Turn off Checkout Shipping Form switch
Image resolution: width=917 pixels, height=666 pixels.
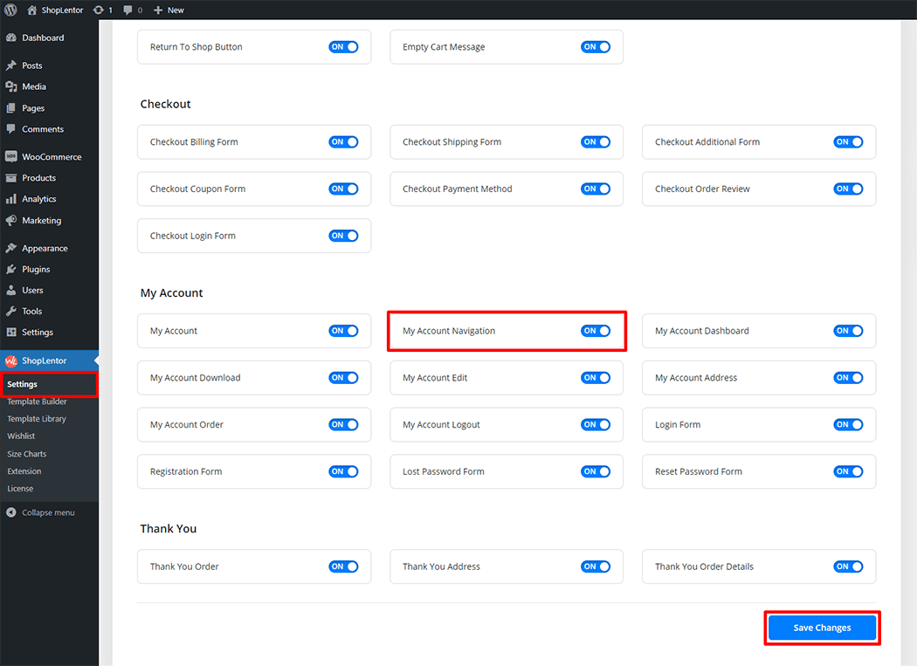coord(596,142)
